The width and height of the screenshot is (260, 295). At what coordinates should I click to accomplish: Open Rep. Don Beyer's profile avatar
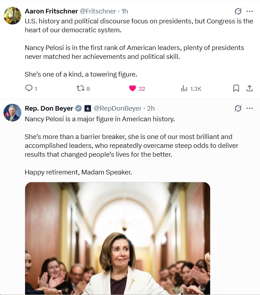pyautogui.click(x=12, y=113)
